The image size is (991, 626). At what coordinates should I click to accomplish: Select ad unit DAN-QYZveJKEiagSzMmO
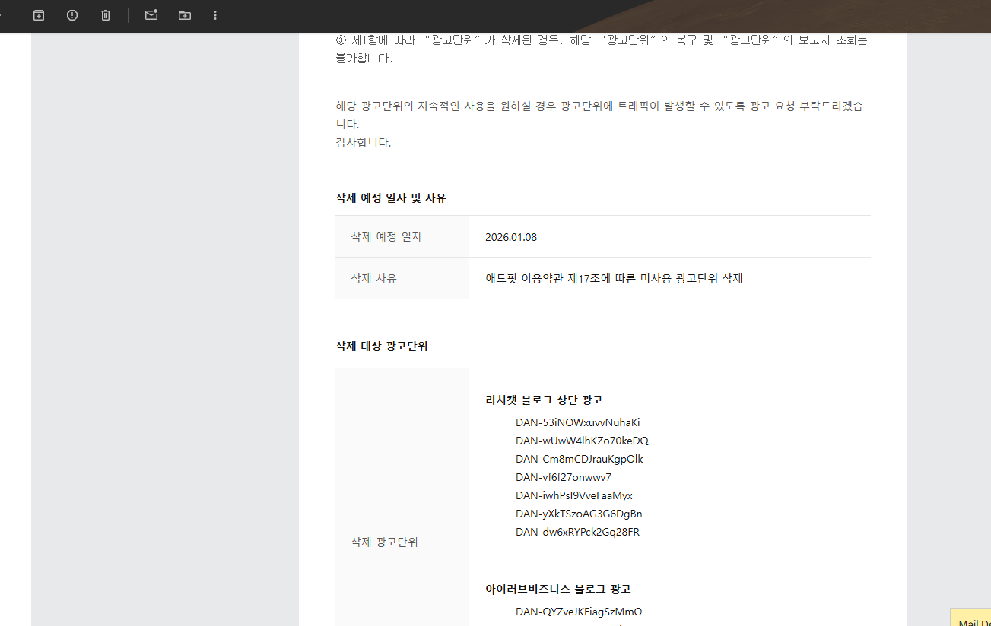click(579, 612)
